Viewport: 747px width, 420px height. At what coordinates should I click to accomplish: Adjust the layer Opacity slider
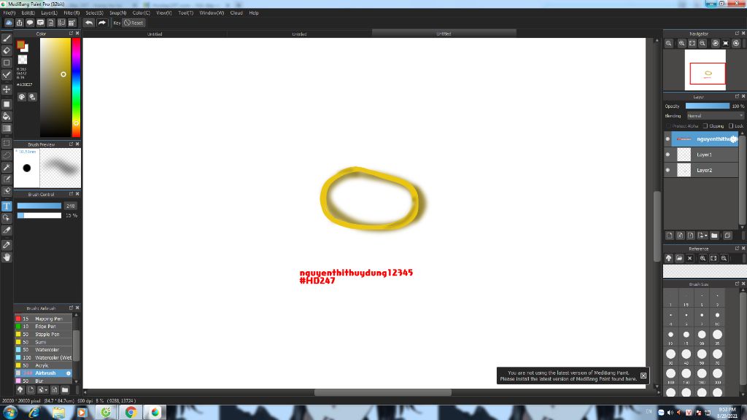pyautogui.click(x=708, y=106)
